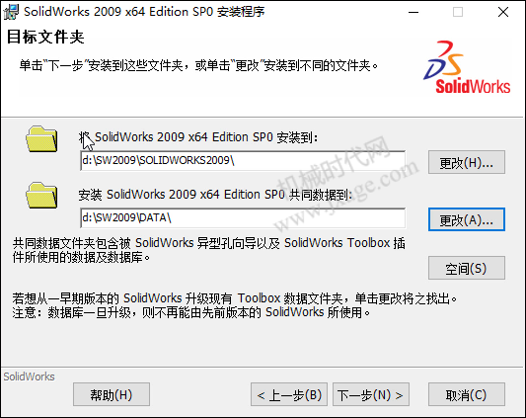526x418 pixels.
Task: Click the installer icon in the title bar
Action: (12, 12)
